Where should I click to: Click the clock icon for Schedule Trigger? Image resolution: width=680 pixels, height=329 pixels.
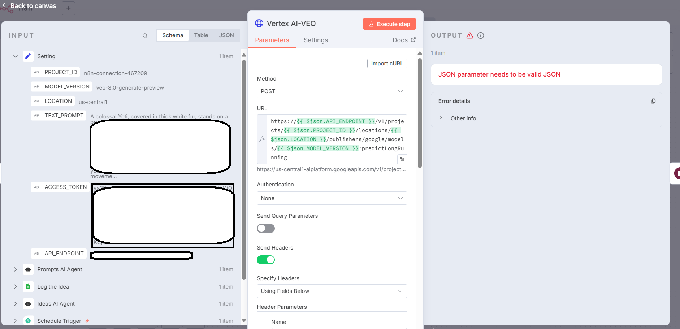tap(28, 321)
